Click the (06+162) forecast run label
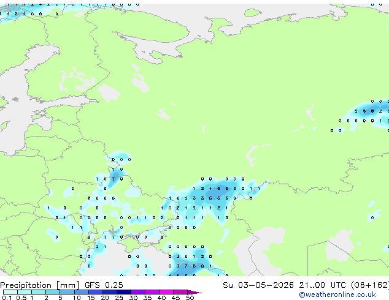Image resolution: width=389 pixels, height=300 pixels. (369, 285)
